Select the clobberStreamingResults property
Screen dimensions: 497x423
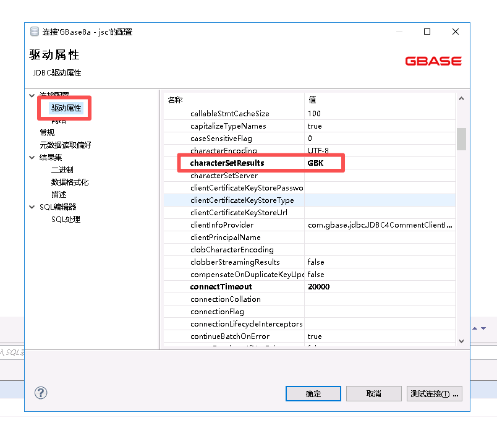235,262
